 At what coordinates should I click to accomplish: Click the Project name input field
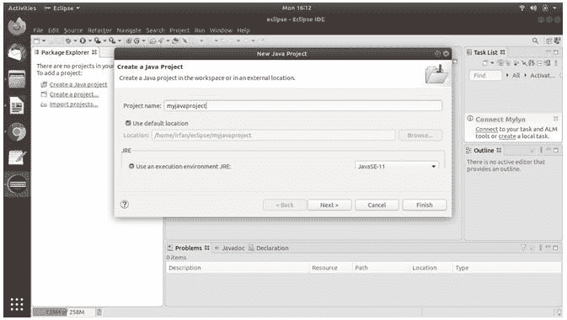(x=302, y=105)
